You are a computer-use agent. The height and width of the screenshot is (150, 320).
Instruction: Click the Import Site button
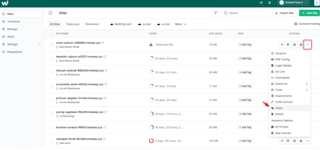click(x=284, y=13)
